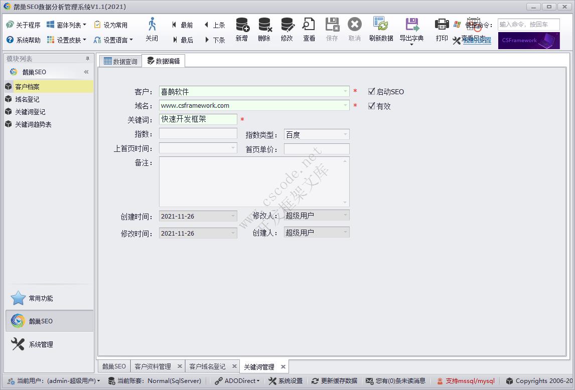Viewport: 575px width, 390px height.
Task: Uncheck the 启动SEO checkbox
Action: tap(372, 92)
